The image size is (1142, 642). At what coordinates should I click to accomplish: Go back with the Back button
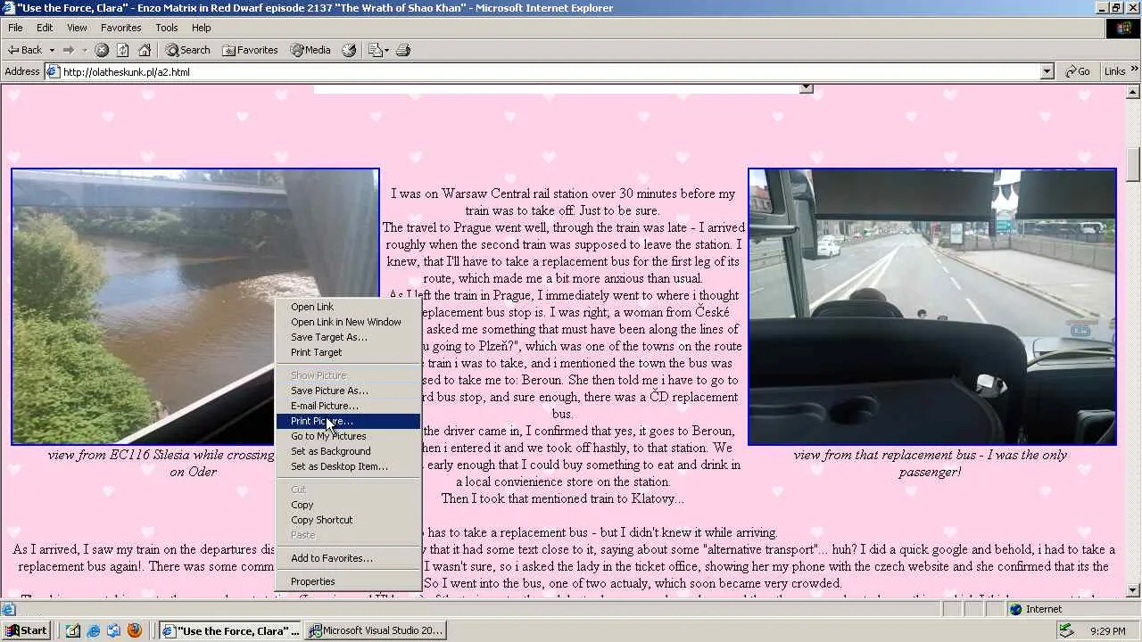[25, 50]
